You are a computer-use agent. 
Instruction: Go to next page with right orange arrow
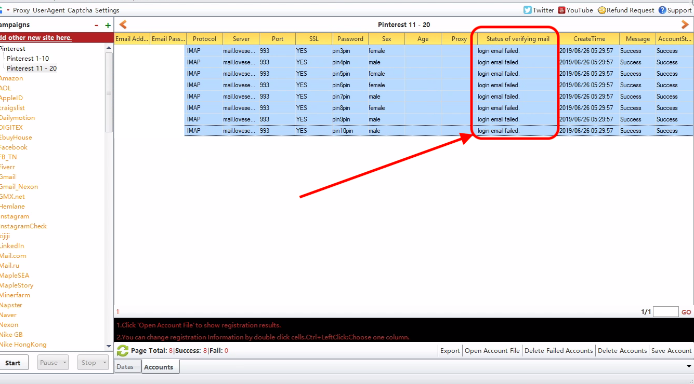click(x=685, y=24)
